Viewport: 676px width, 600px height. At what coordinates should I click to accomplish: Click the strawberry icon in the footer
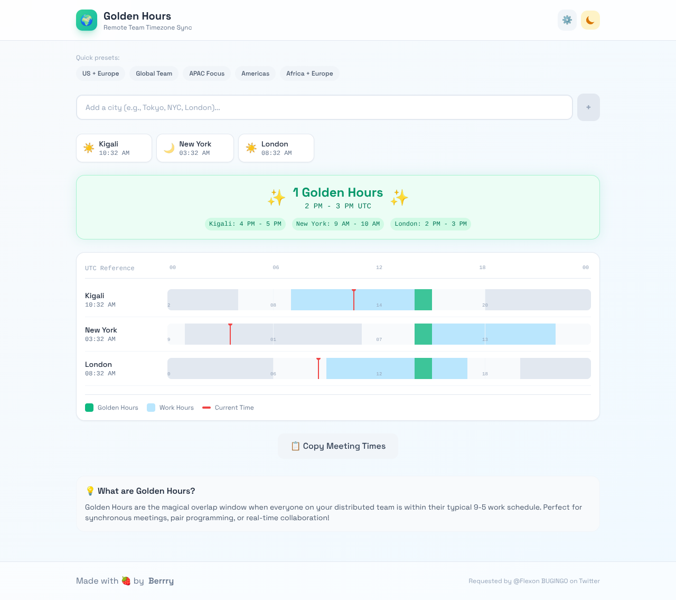pyautogui.click(x=126, y=580)
